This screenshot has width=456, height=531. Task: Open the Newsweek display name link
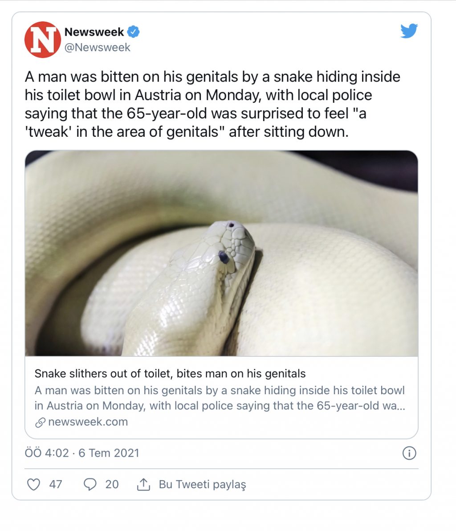94,32
